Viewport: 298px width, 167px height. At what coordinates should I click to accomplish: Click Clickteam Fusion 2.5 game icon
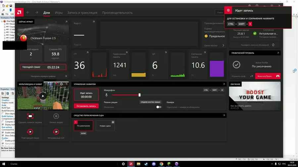(x=24, y=38)
